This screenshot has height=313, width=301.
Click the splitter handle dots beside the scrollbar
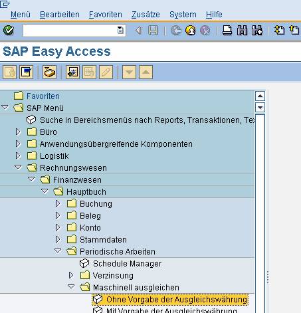pyautogui.click(x=268, y=277)
